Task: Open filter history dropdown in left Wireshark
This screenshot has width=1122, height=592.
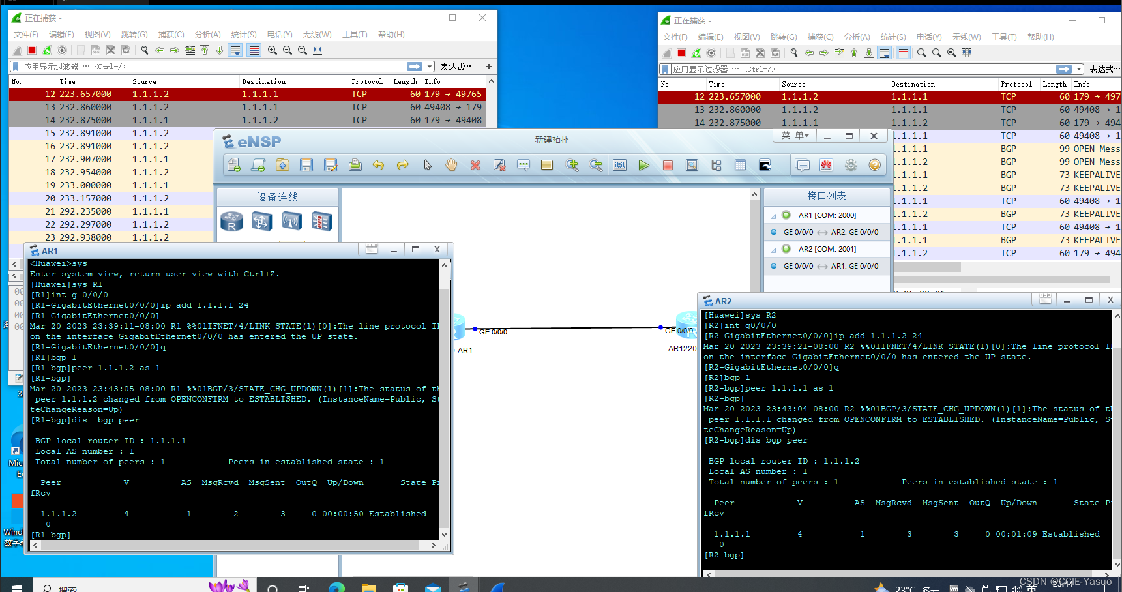Action: (x=430, y=67)
